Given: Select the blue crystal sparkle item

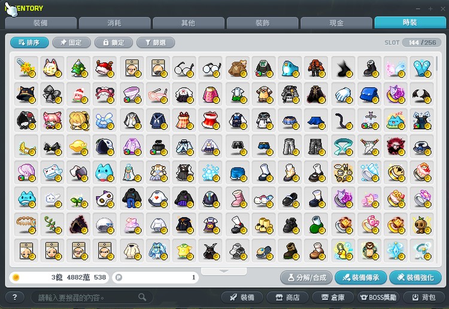Looking at the screenshot, I should pos(396,250).
